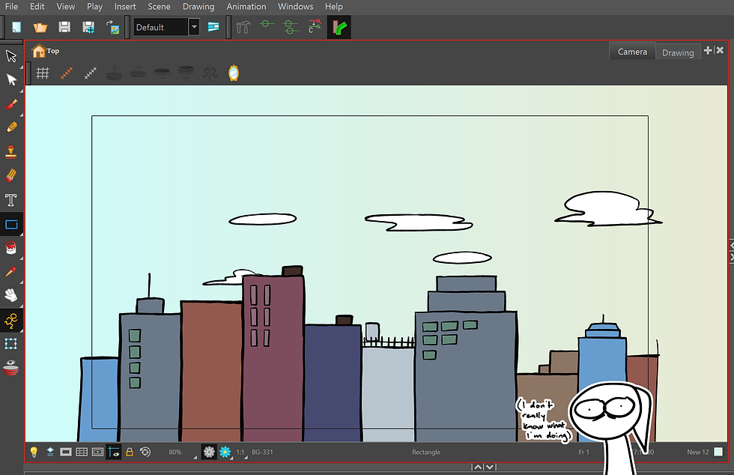The image size is (734, 475).
Task: Open the Animation menu
Action: (246, 7)
